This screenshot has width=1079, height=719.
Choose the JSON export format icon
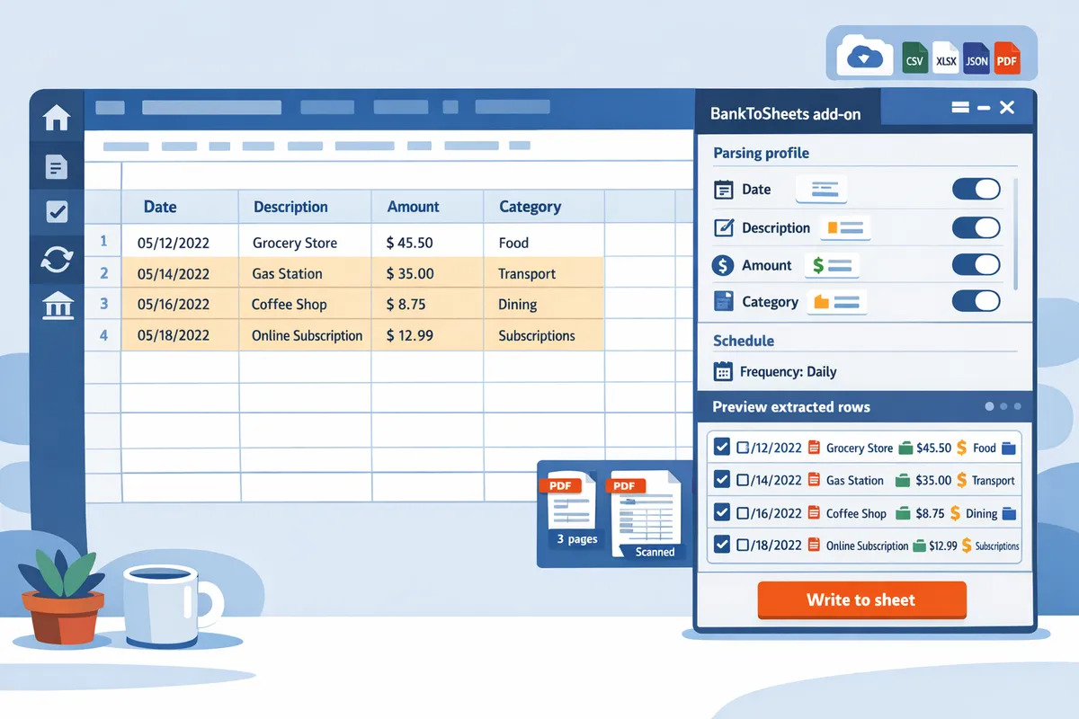coord(976,59)
